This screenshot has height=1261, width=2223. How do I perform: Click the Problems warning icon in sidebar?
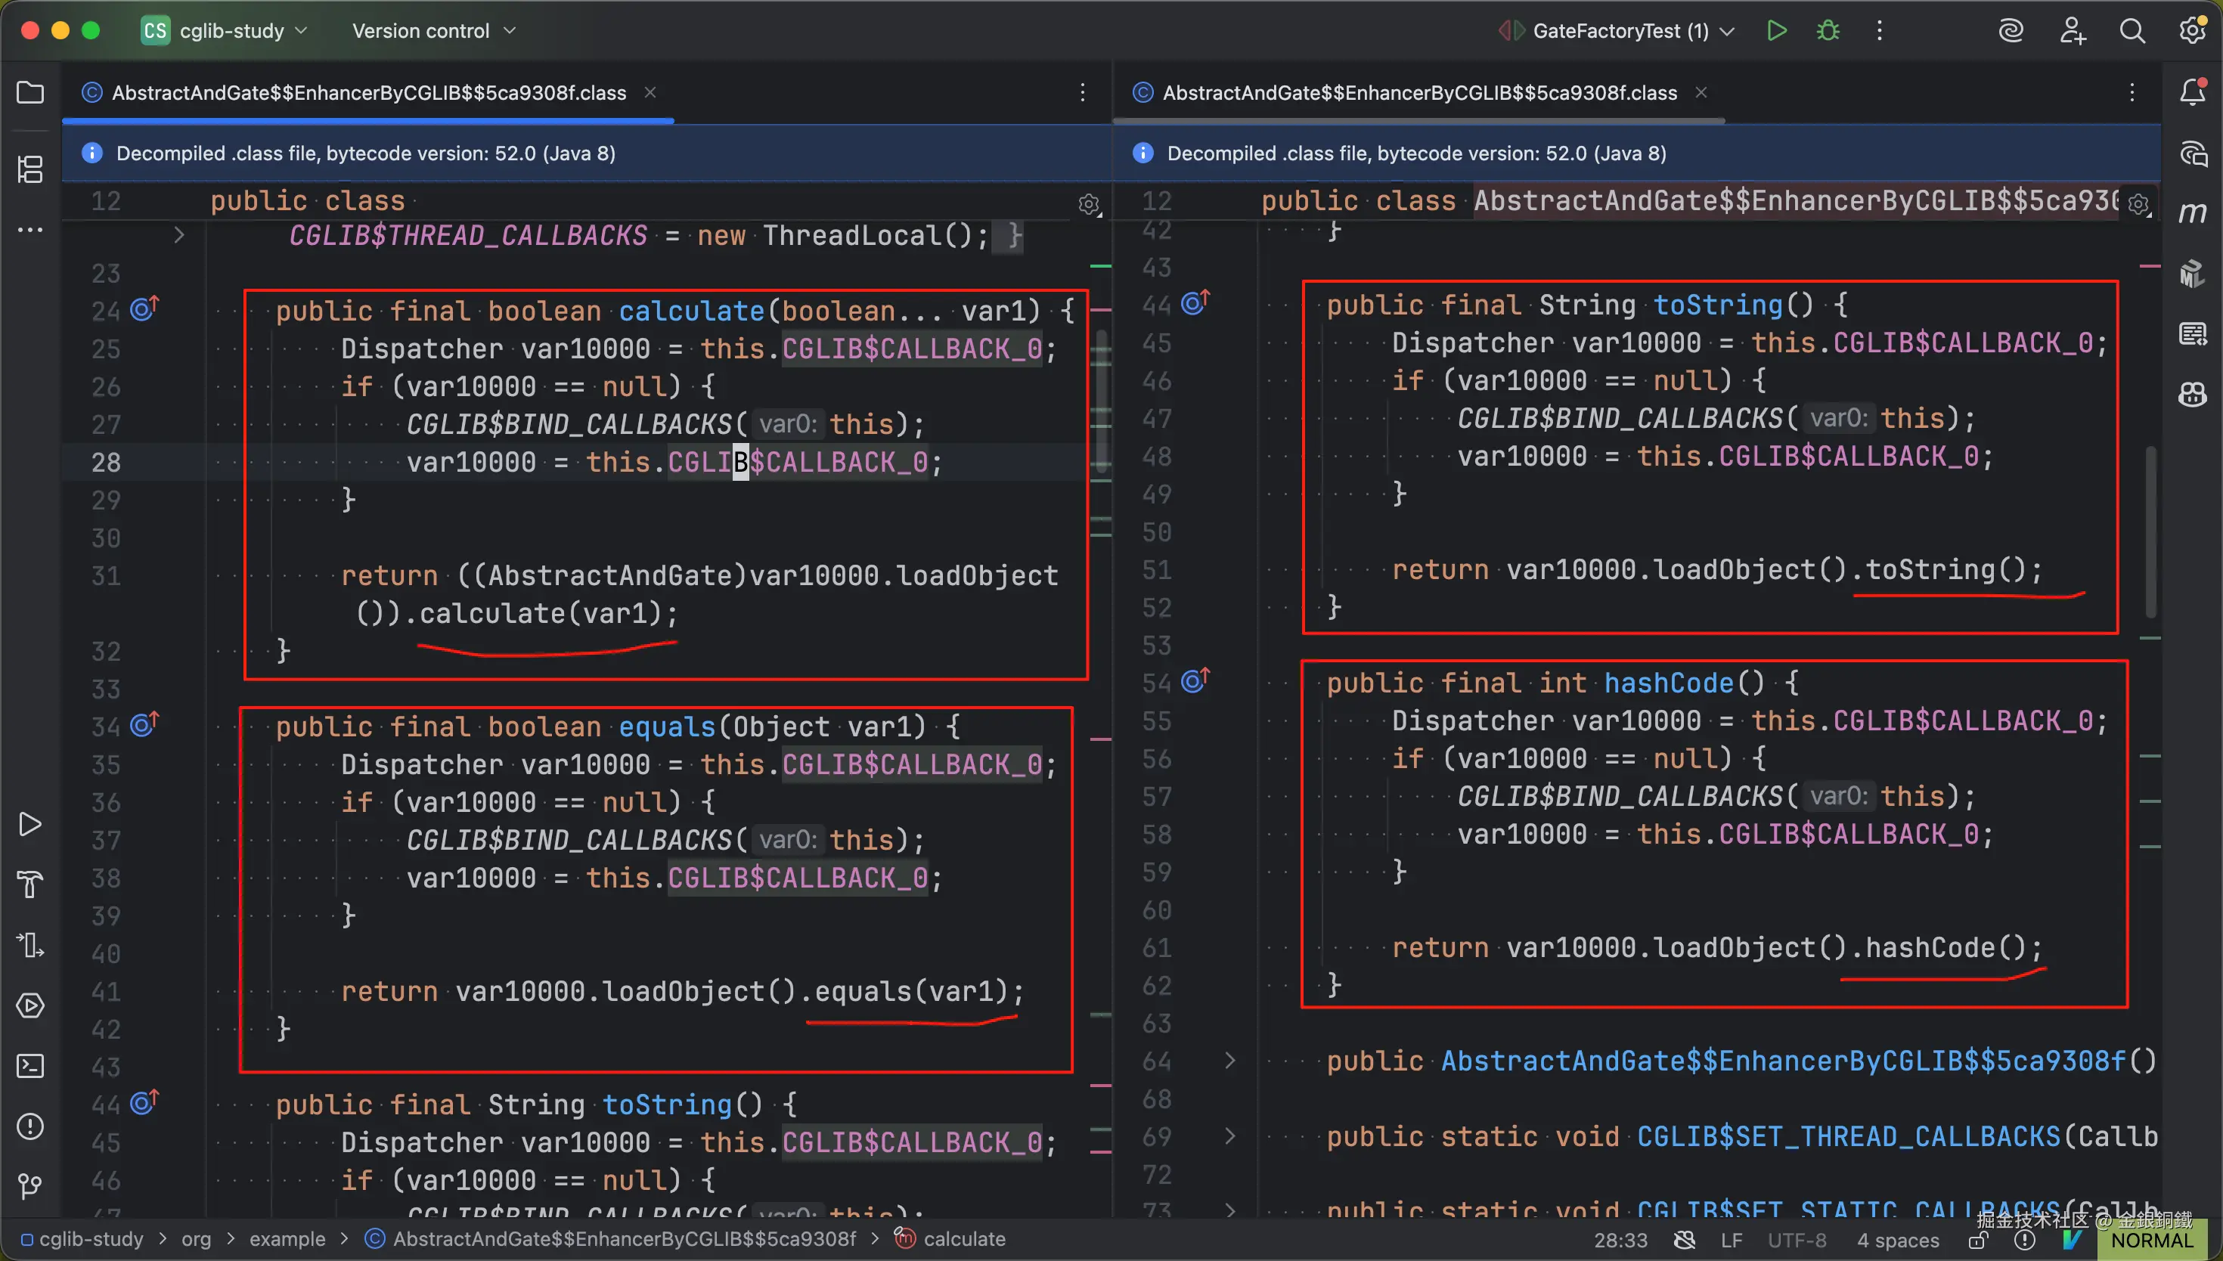coord(30,1126)
